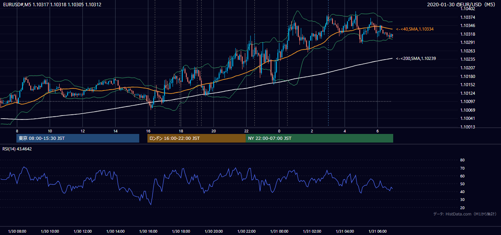Click price axis value 1.10097

[x=468, y=101]
